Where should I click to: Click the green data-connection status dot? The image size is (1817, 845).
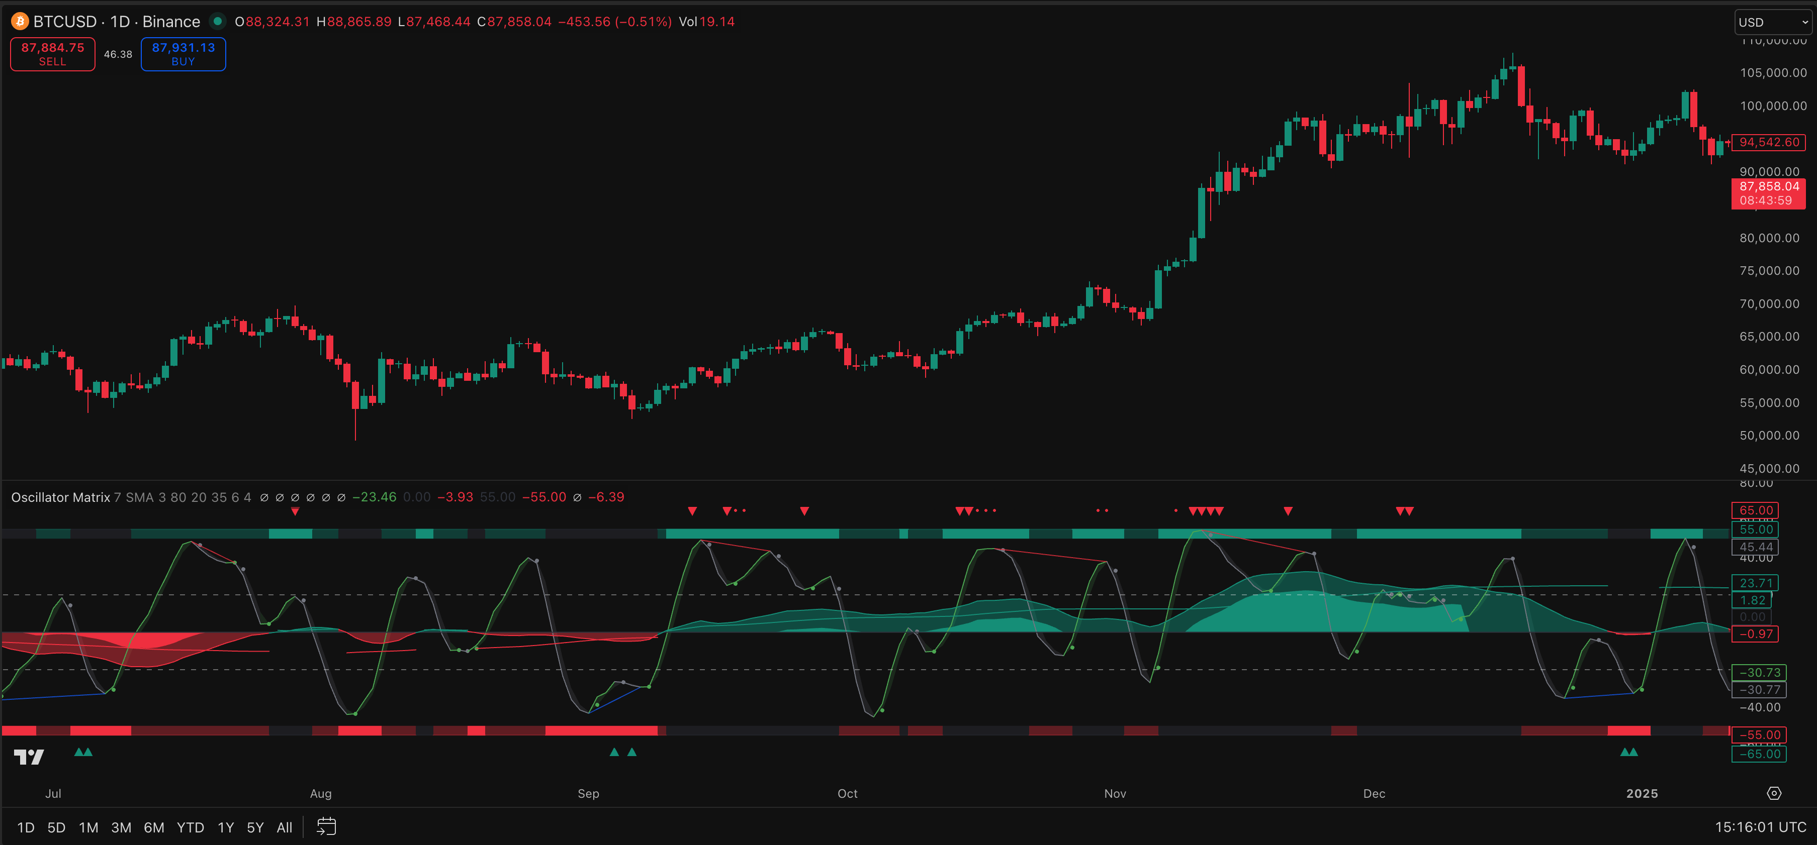[x=219, y=22]
